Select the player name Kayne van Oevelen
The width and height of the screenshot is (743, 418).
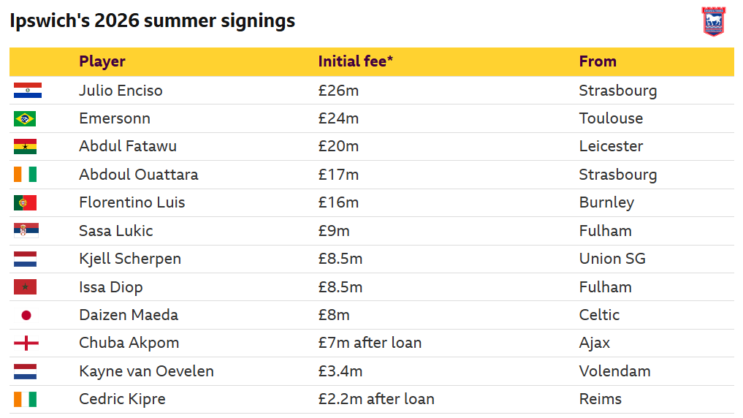coord(146,371)
